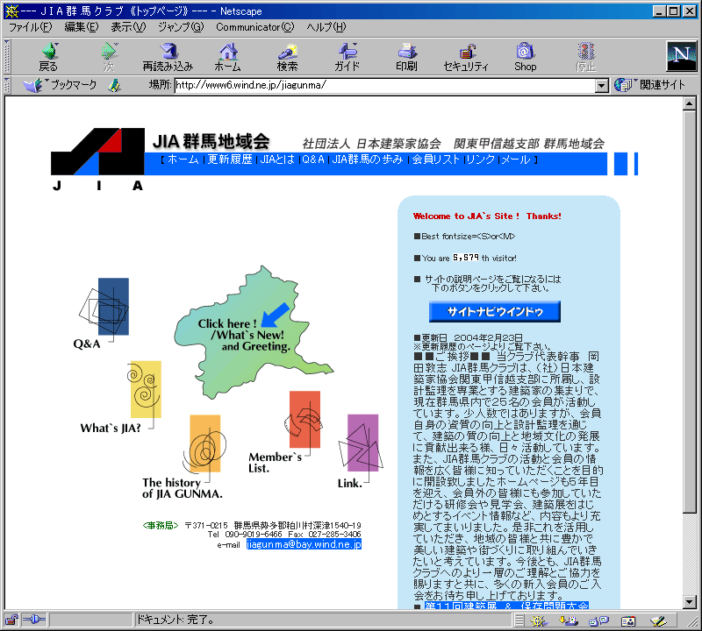Go to Home (ホーム) toolbar icon
This screenshot has width=702, height=631.
228,57
